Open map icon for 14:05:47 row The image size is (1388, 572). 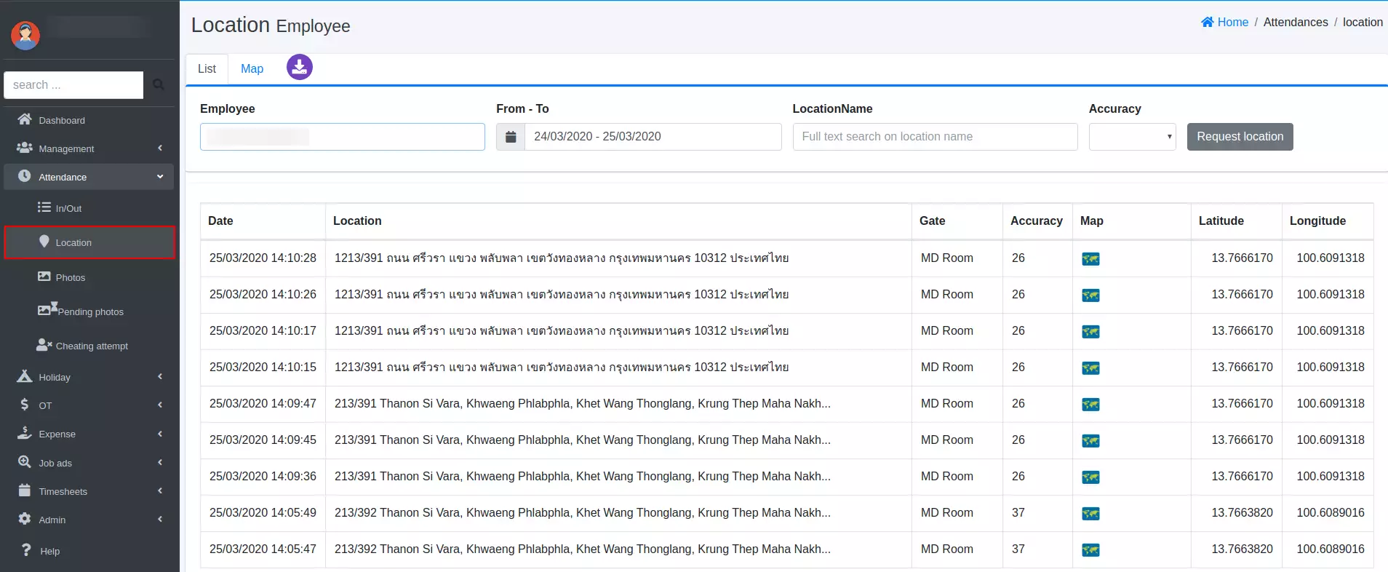tap(1090, 550)
